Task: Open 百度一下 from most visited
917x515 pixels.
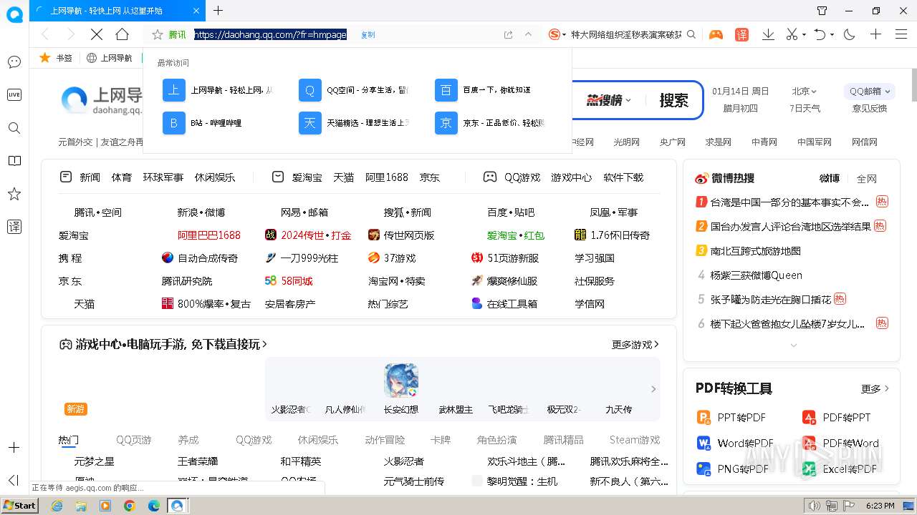Action: [484, 90]
